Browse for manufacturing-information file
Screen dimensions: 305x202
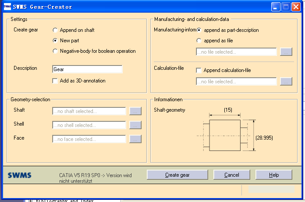click(286, 52)
